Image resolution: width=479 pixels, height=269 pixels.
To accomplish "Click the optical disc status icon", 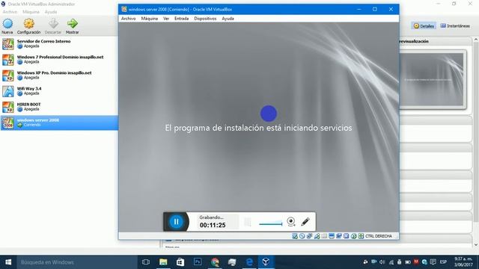I will 302,236.
